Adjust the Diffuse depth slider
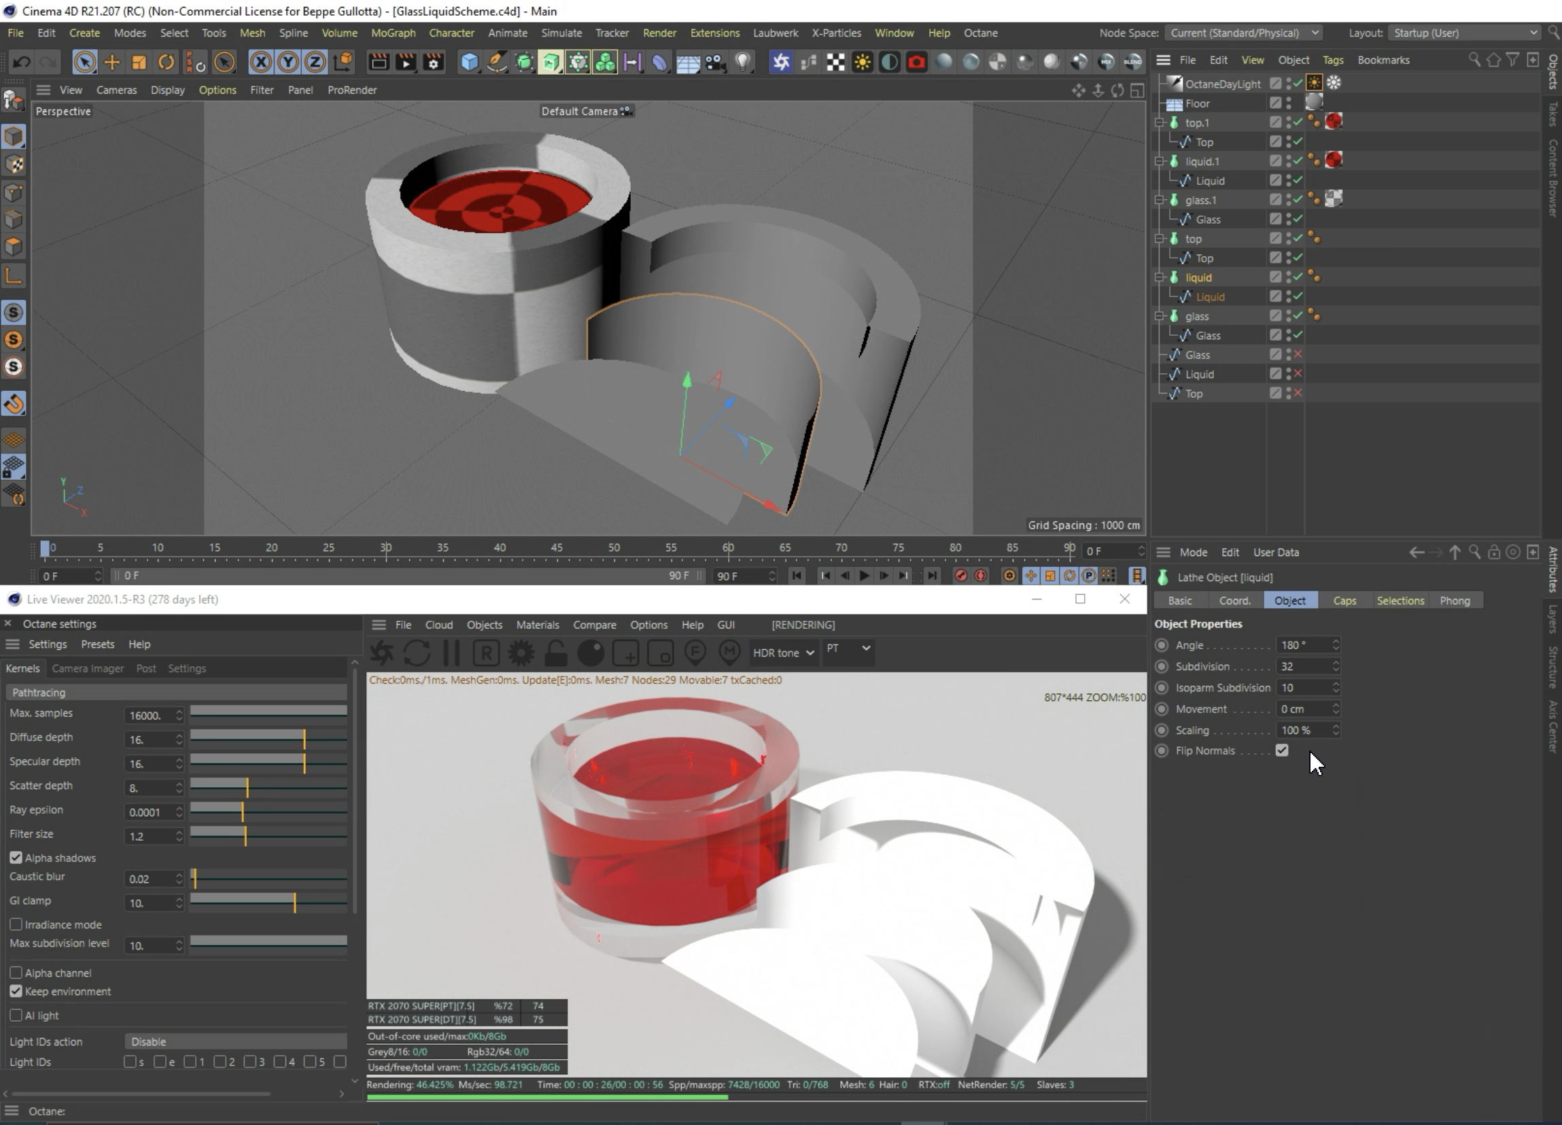 304,738
